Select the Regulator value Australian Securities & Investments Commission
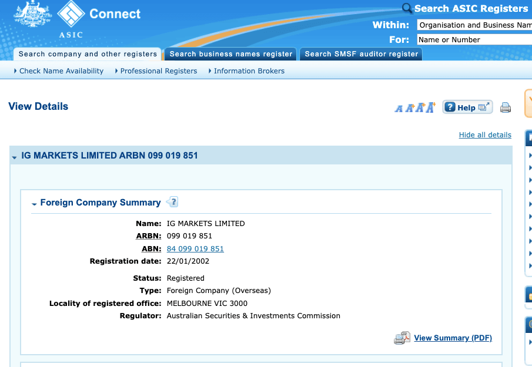Viewport: 532px width, 367px height. pos(253,316)
